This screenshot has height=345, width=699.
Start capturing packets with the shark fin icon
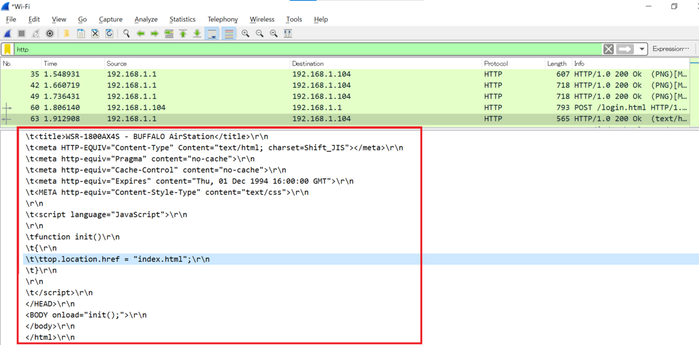coord(8,34)
